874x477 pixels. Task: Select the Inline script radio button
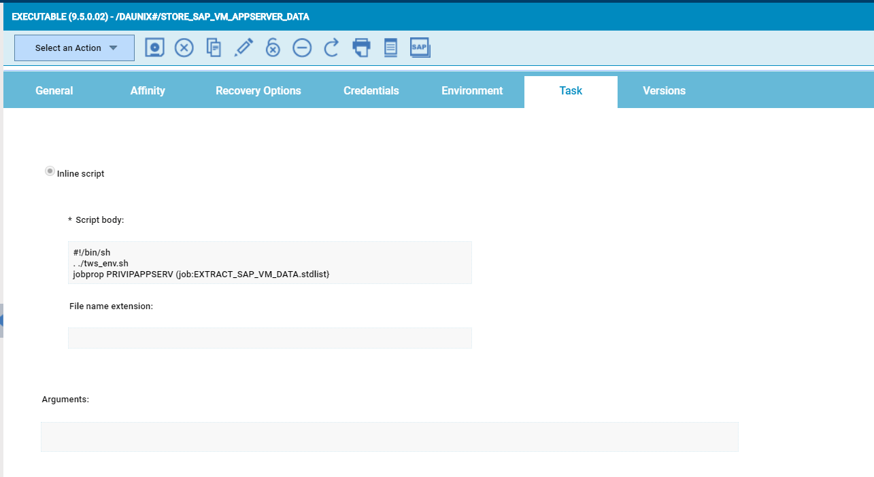click(50, 172)
